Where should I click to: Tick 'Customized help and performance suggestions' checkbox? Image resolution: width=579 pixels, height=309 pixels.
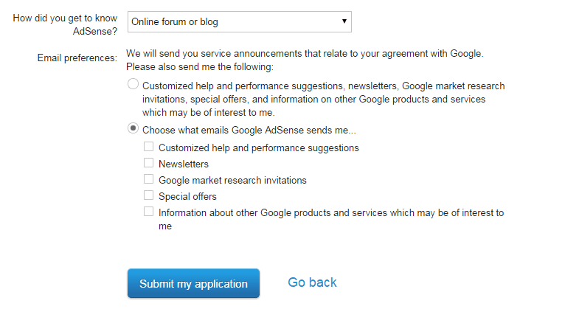(148, 147)
